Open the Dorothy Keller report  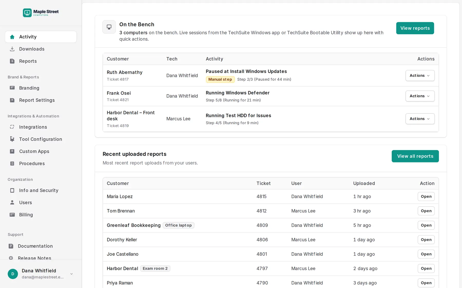(426, 240)
